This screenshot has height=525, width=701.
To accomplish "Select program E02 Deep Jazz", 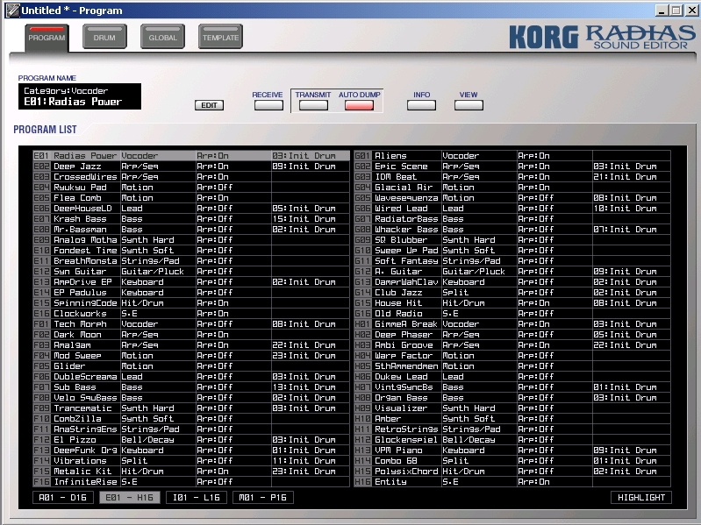I will (191, 166).
